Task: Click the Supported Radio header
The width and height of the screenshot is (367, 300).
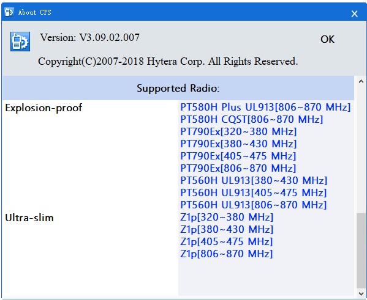Action: 178,88
